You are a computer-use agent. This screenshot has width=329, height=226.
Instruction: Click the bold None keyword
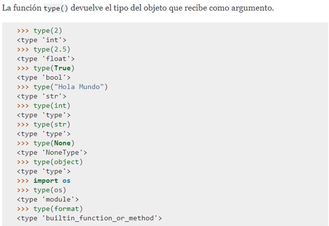click(x=63, y=143)
